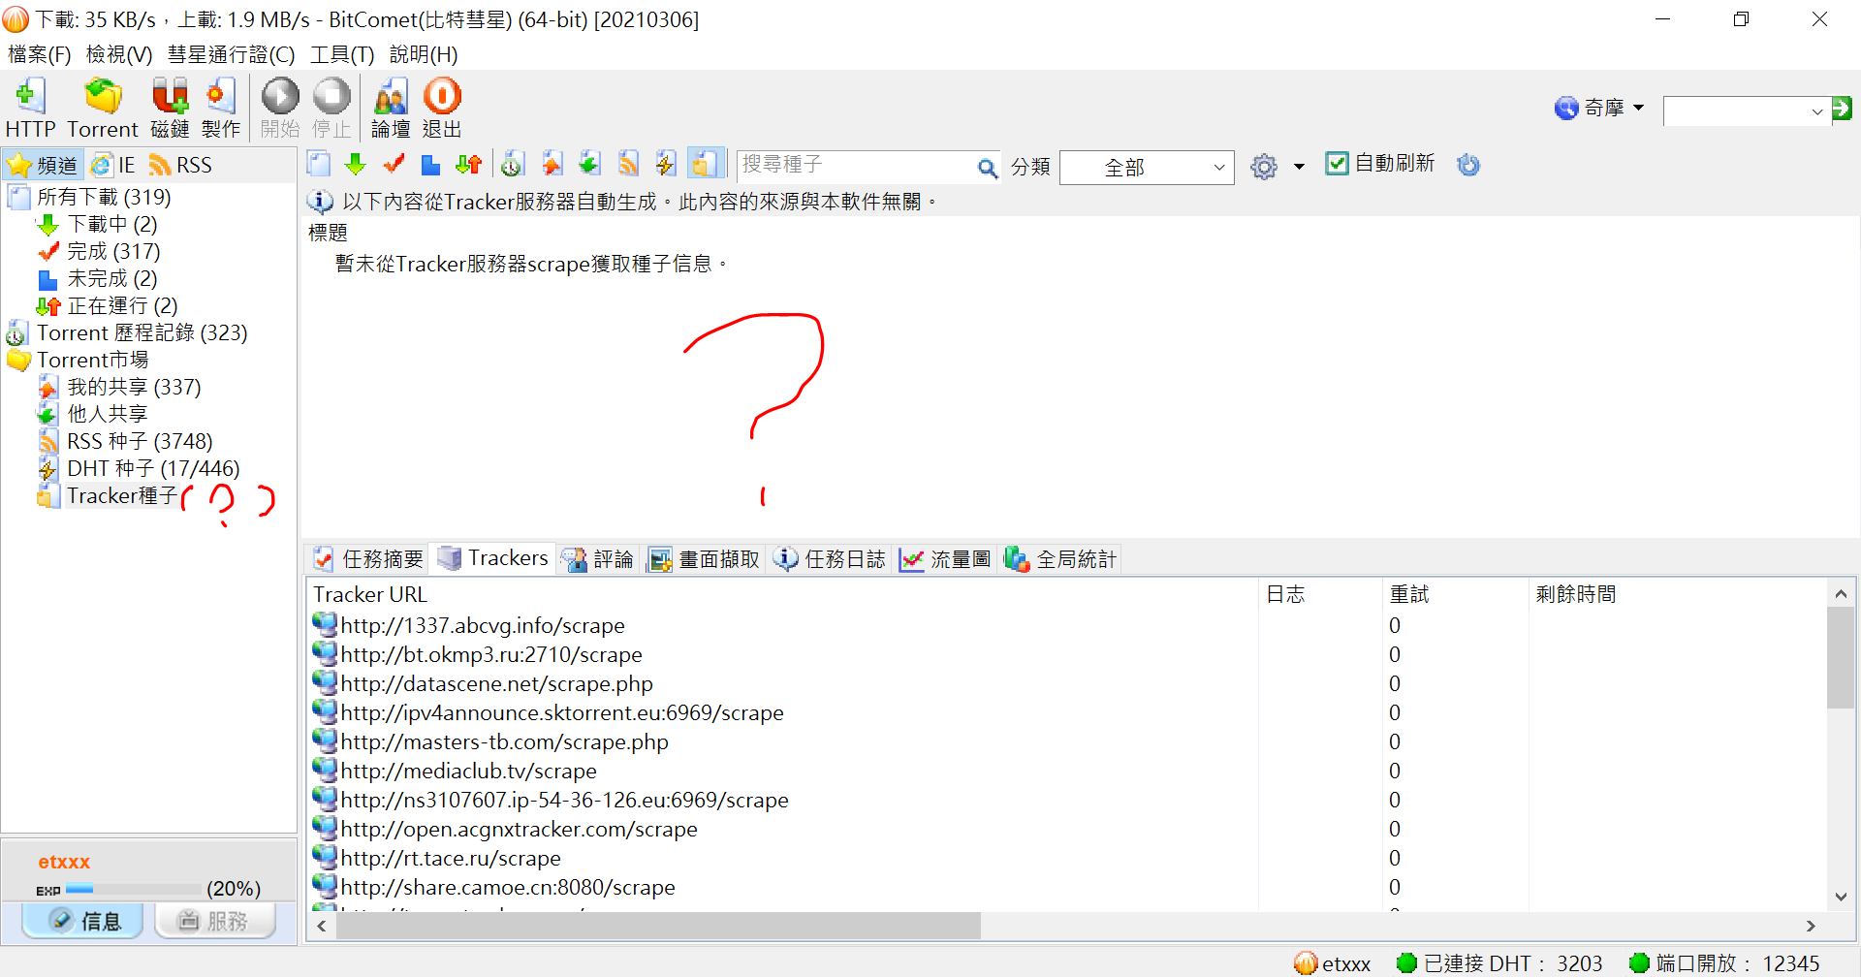Click the blue incomplete filter icon

(431, 165)
